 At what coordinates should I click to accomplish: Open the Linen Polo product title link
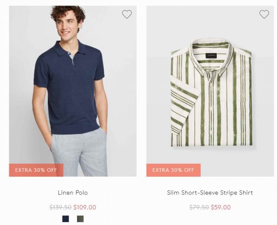tap(73, 193)
